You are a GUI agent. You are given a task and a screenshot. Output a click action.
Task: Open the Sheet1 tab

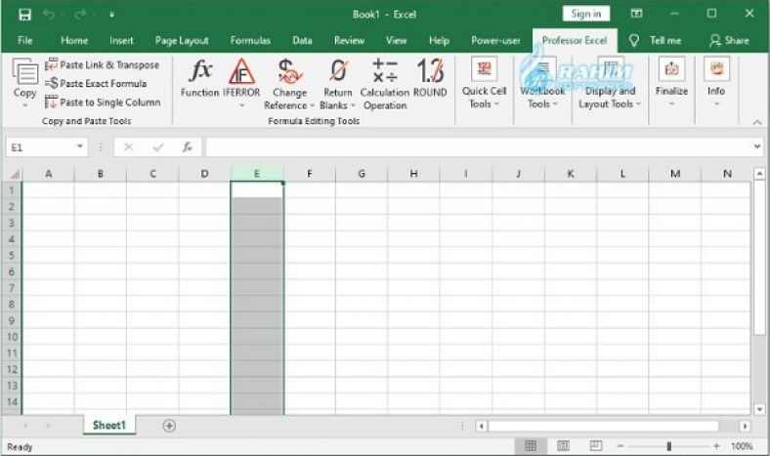109,425
